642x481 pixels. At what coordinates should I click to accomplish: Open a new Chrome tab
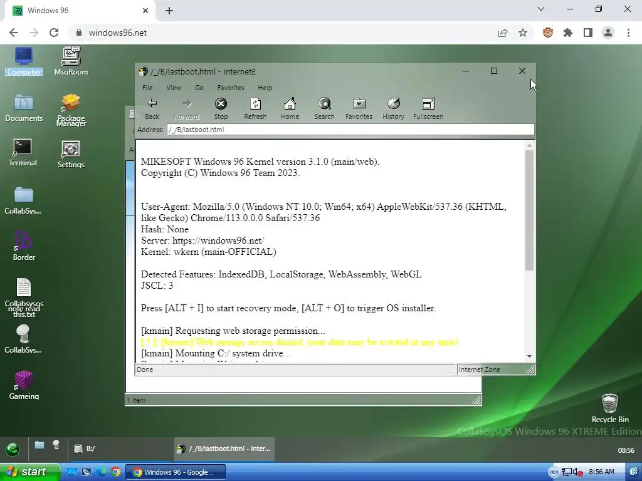click(x=169, y=11)
